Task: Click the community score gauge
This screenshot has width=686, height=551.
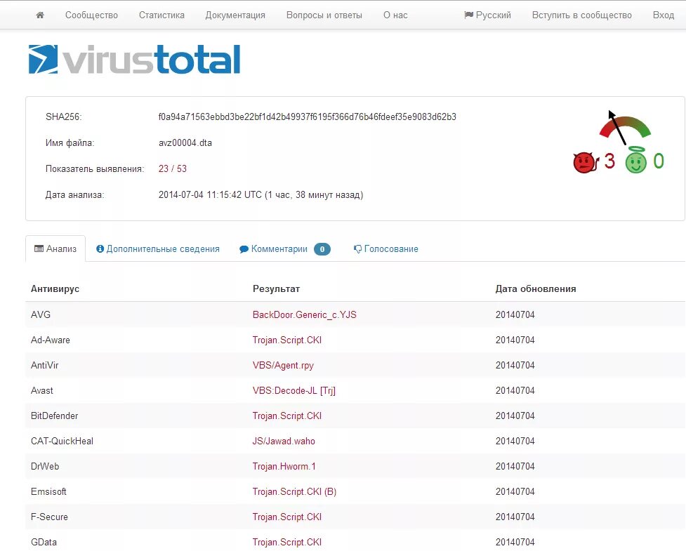Action: (624, 127)
